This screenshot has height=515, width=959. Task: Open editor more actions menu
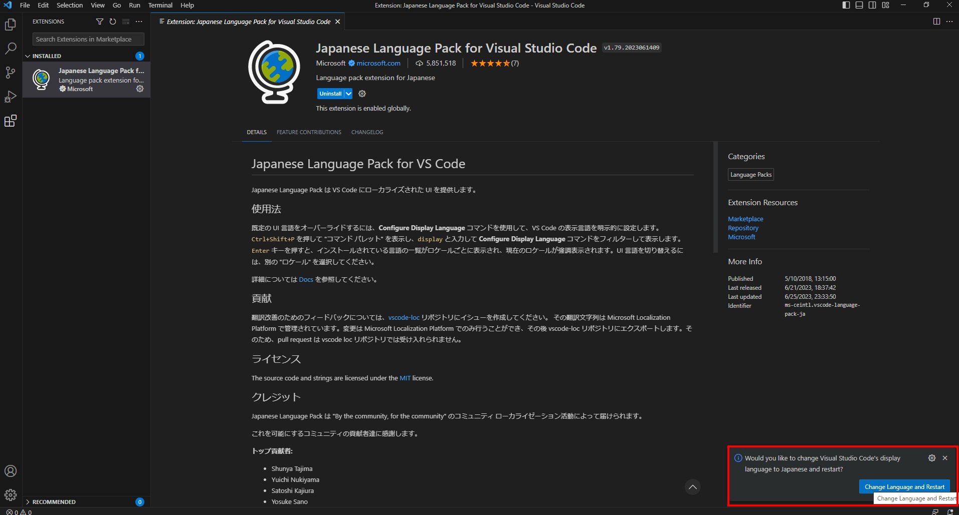click(x=949, y=22)
